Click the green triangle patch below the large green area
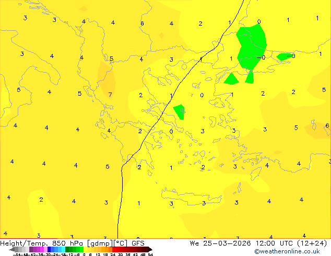331x256 pixels. tap(231, 79)
